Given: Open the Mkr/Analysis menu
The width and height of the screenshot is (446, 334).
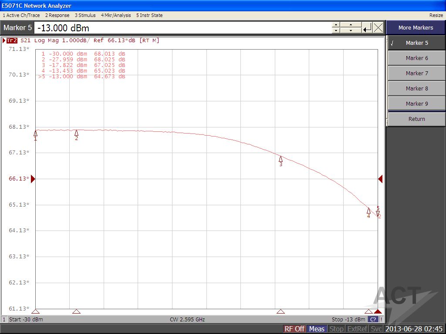Looking at the screenshot, I should click(x=116, y=15).
